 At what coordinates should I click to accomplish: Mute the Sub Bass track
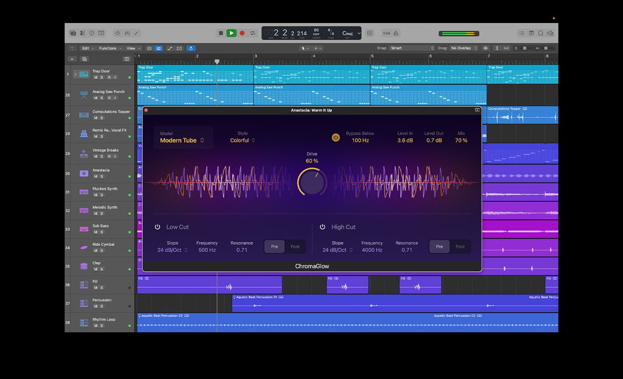tap(95, 232)
